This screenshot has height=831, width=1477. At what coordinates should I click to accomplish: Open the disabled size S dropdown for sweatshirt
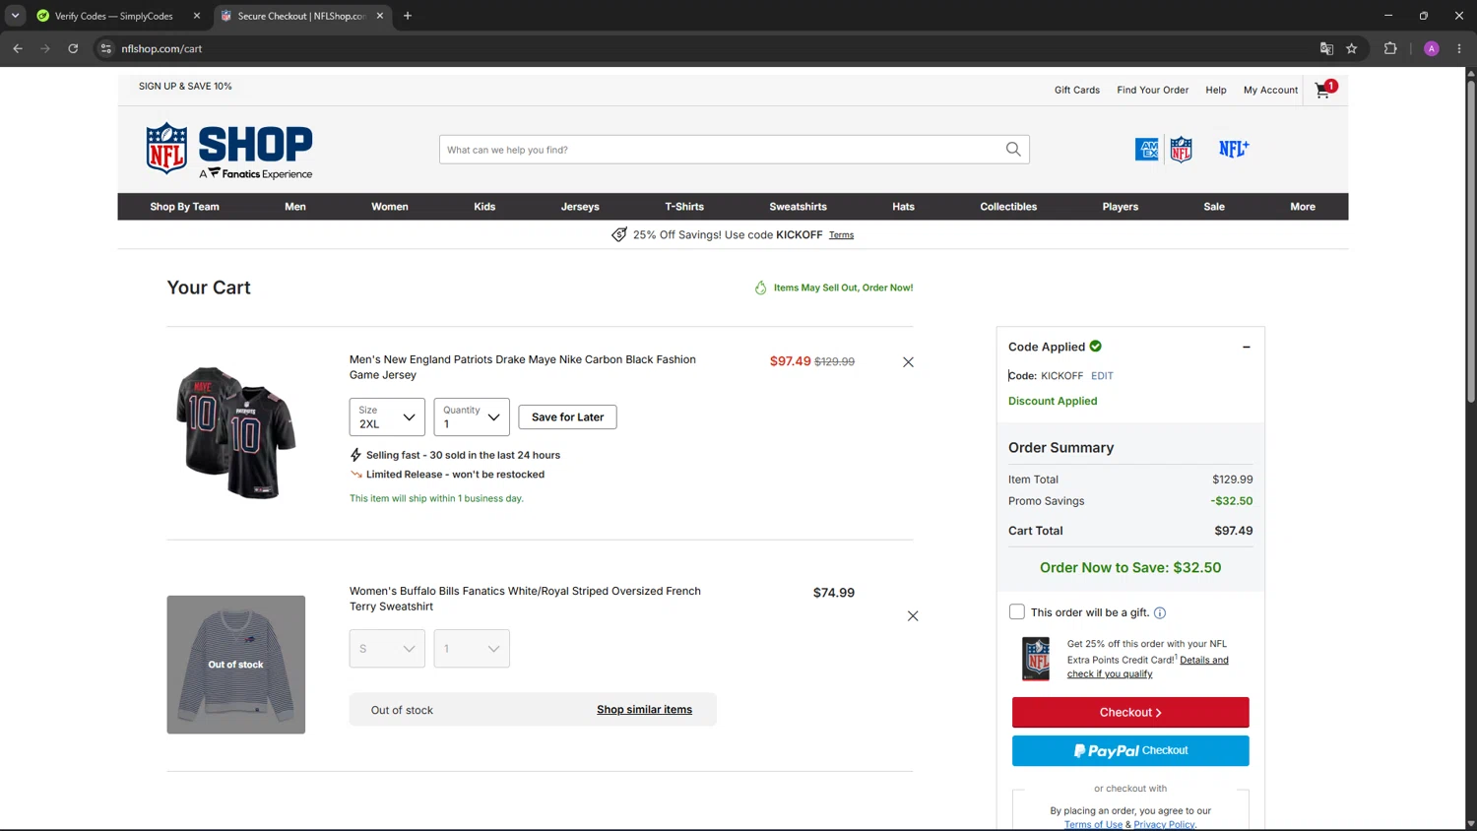(x=387, y=649)
